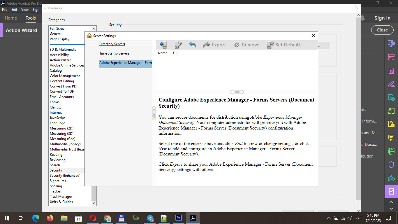
Task: Open the Sign menu
Action: click(x=36, y=10)
